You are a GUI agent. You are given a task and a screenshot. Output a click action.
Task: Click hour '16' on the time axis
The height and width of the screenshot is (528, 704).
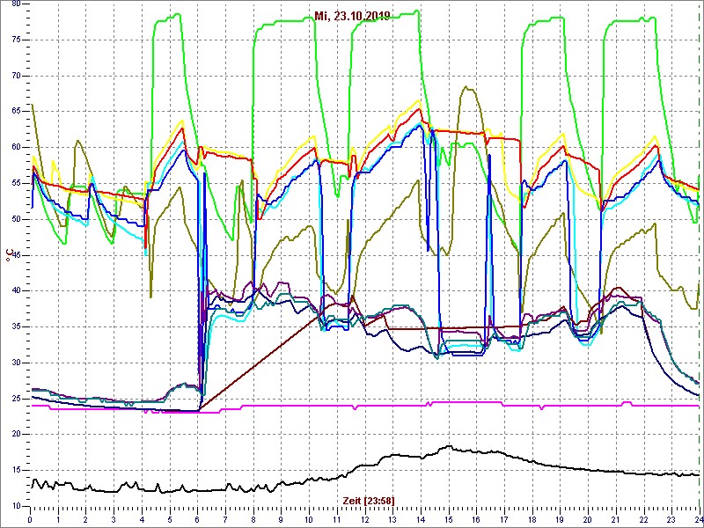click(x=476, y=520)
